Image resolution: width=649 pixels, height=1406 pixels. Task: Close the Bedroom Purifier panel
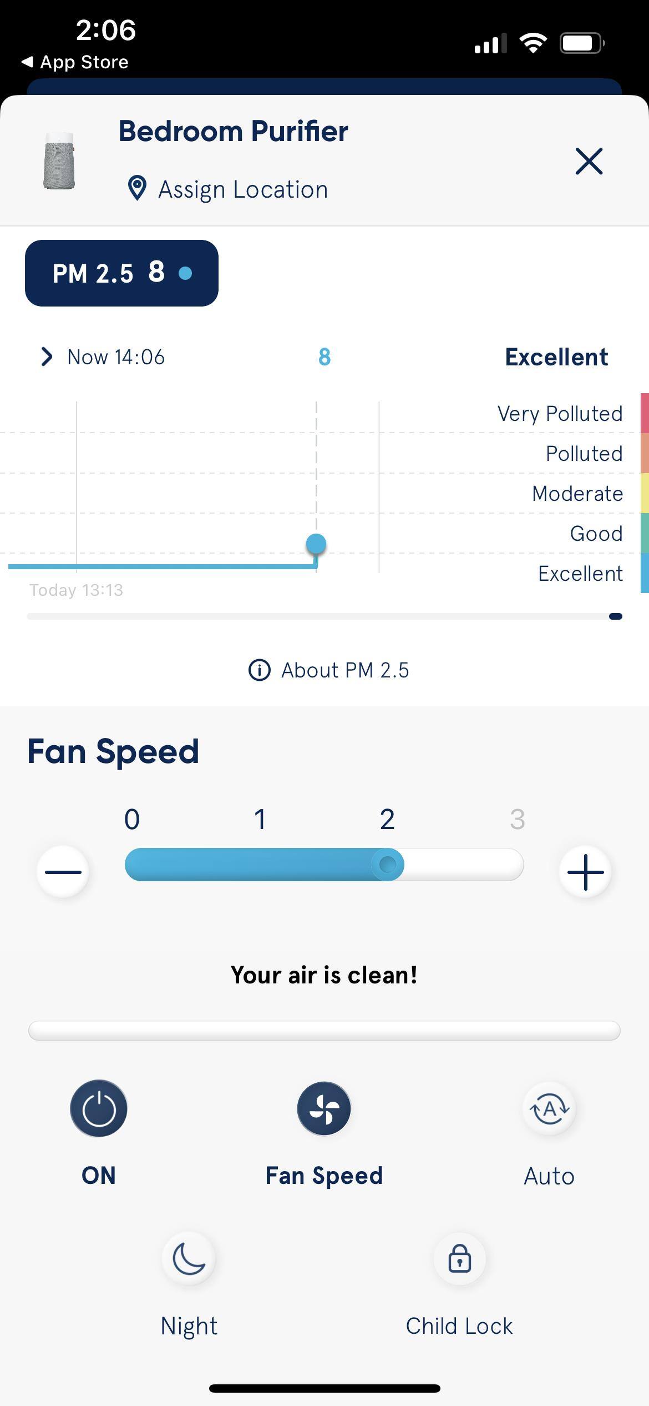pos(589,161)
